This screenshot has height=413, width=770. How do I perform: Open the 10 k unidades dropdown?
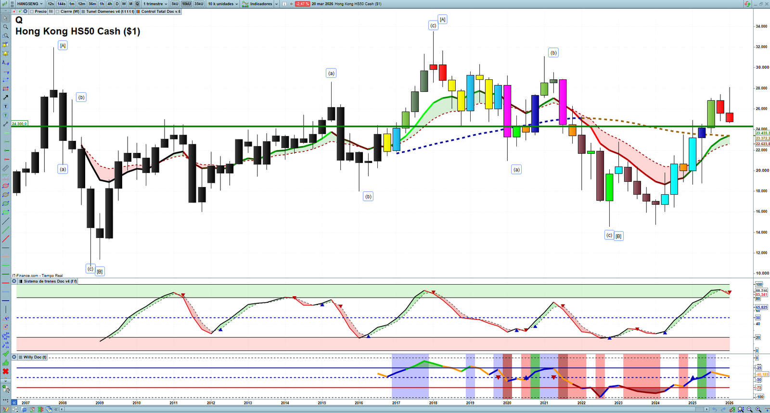pyautogui.click(x=223, y=4)
